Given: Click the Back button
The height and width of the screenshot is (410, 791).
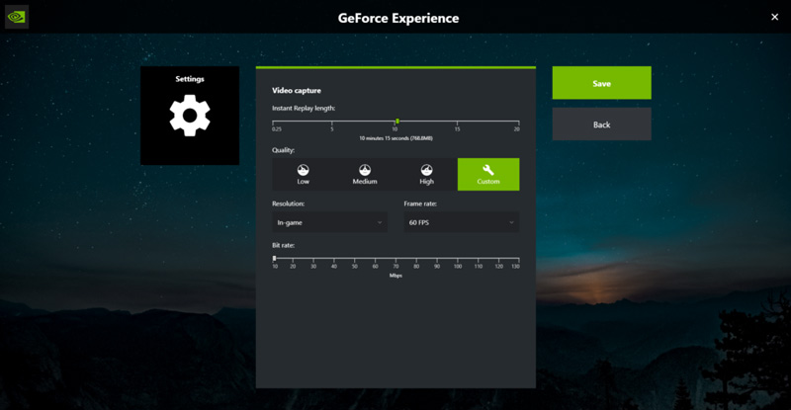Looking at the screenshot, I should (x=602, y=124).
